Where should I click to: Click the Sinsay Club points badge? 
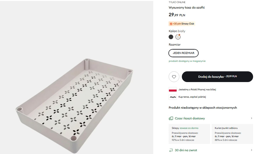182,24
